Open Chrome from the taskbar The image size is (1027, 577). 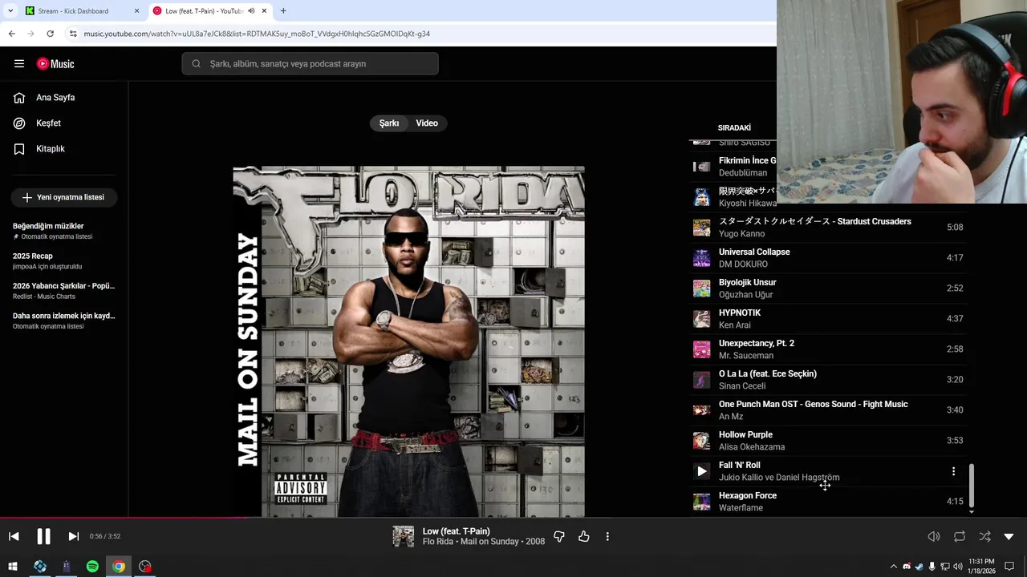[x=119, y=567]
